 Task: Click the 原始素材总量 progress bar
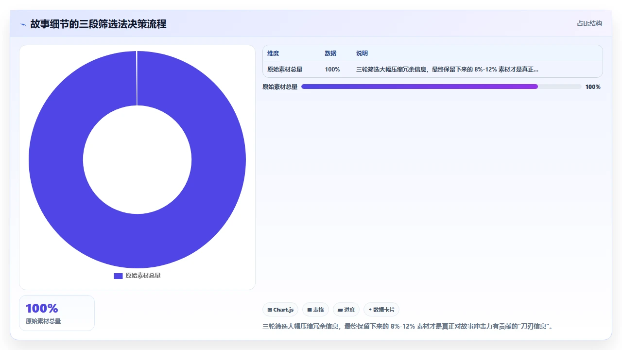(x=441, y=87)
